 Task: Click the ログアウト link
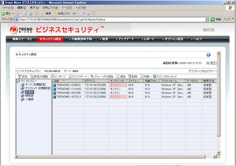point(209,30)
